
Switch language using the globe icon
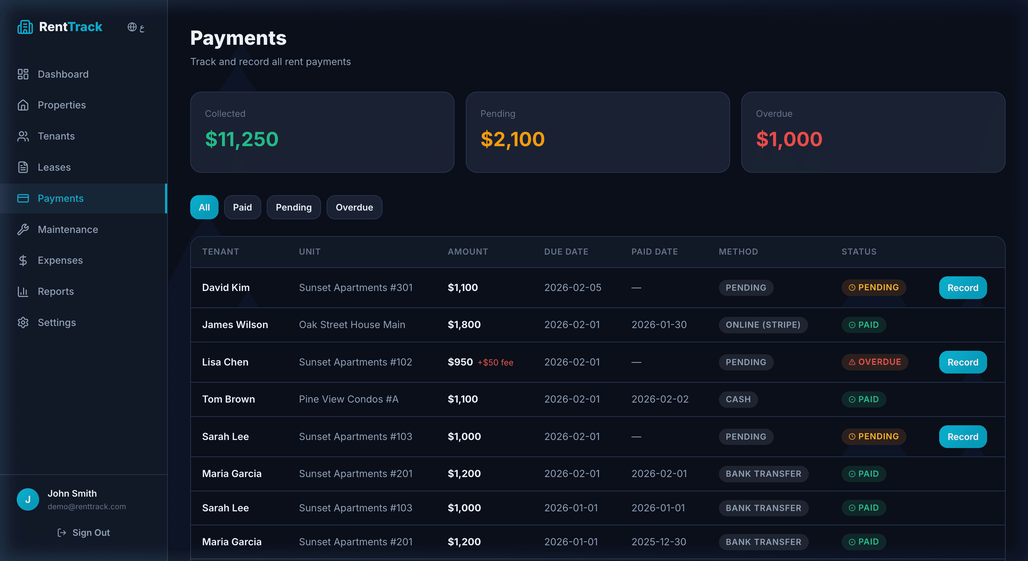pyautogui.click(x=132, y=27)
